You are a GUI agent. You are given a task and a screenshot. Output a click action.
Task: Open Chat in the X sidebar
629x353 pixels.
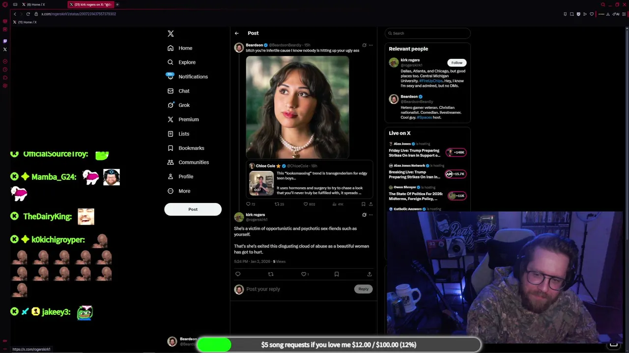click(178, 91)
